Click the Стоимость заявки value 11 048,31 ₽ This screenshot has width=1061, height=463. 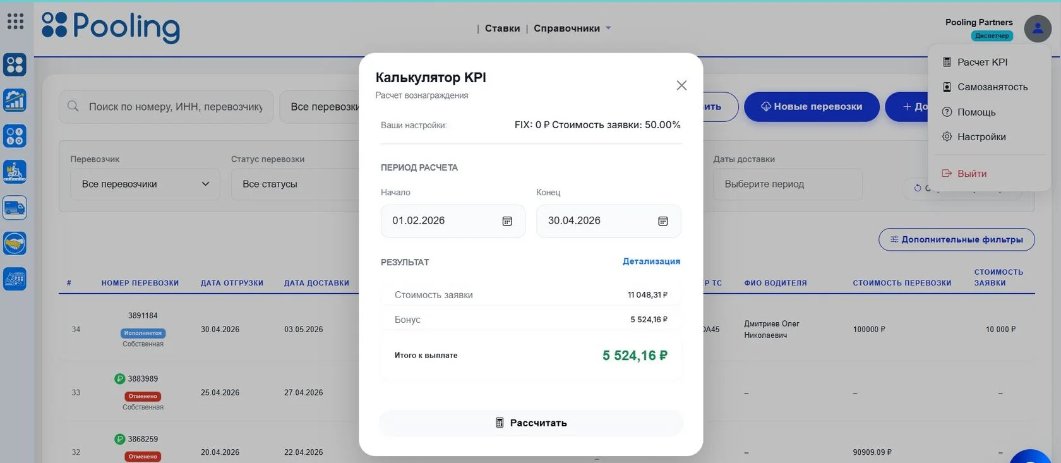pos(647,295)
